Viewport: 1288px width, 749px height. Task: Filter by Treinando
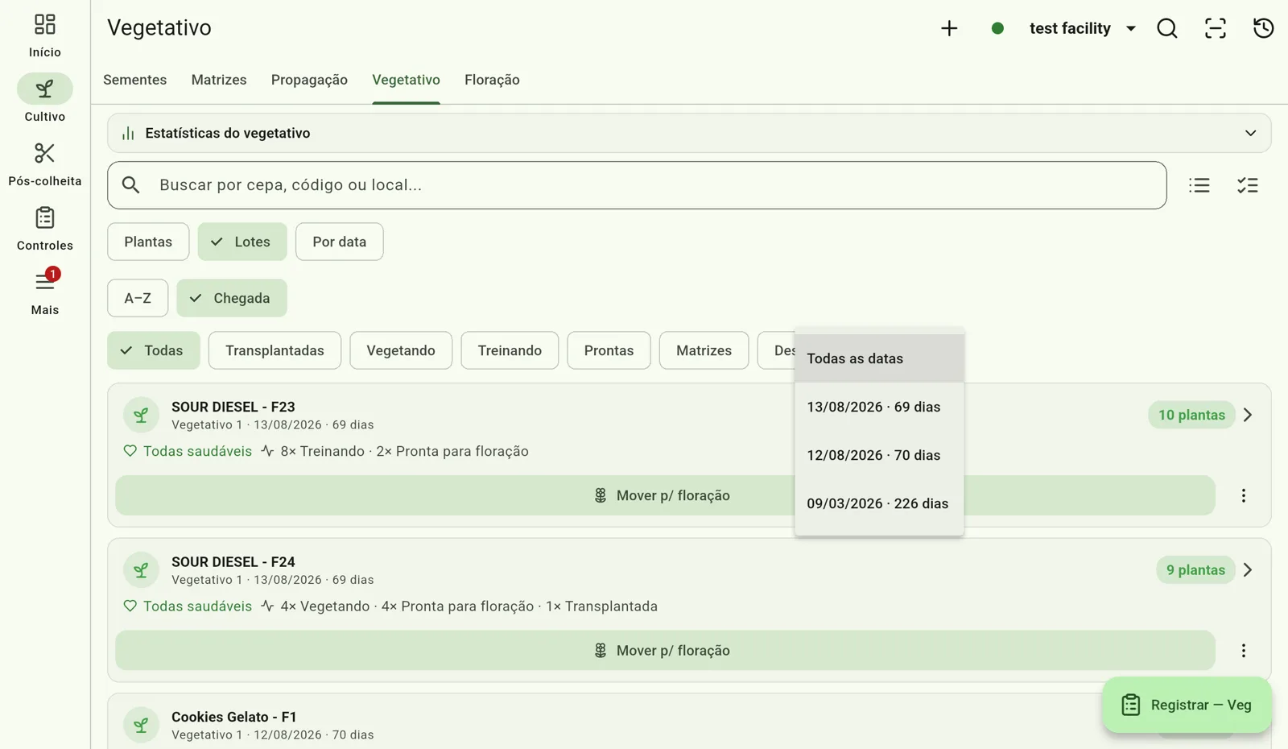(x=510, y=350)
